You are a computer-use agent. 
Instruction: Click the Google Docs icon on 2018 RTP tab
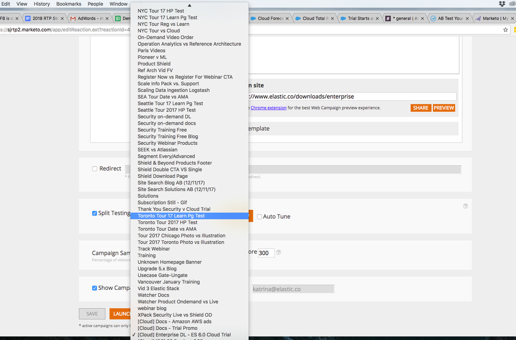click(x=28, y=19)
